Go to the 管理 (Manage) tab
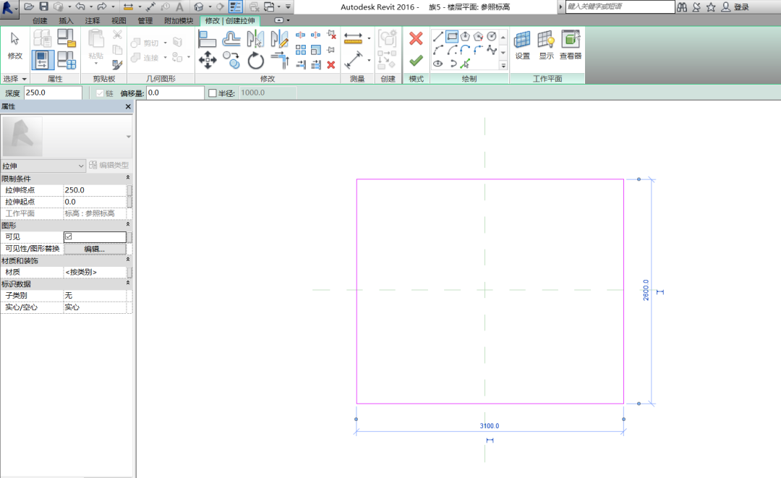Viewport: 781px width, 478px height. pyautogui.click(x=145, y=21)
